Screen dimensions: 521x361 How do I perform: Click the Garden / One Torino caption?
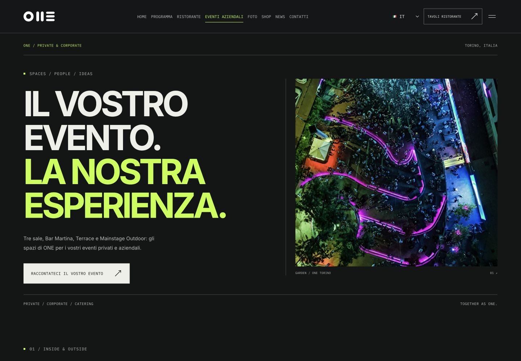pyautogui.click(x=313, y=273)
